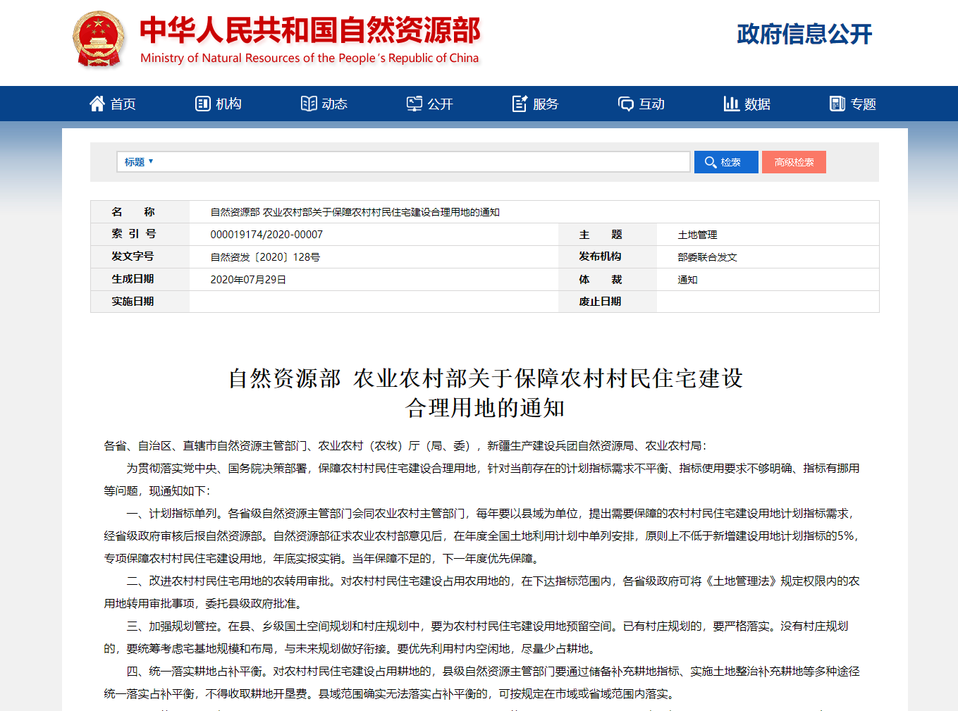The height and width of the screenshot is (711, 958).
Task: Click the date 2020年07月29日
Action: pyautogui.click(x=248, y=280)
